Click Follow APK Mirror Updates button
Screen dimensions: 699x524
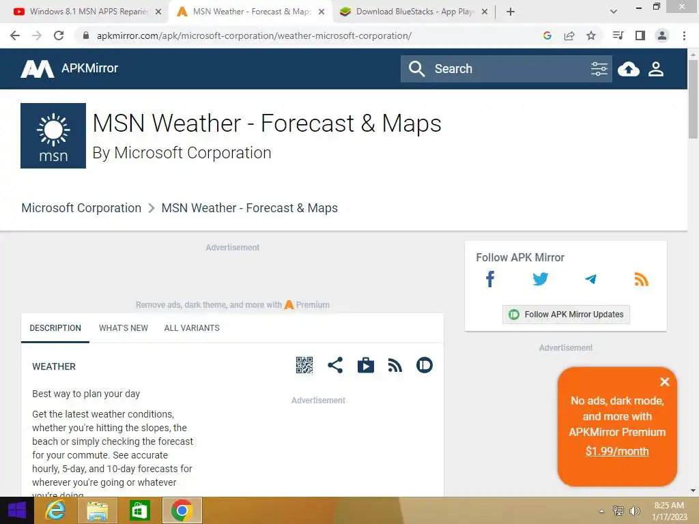(x=566, y=315)
